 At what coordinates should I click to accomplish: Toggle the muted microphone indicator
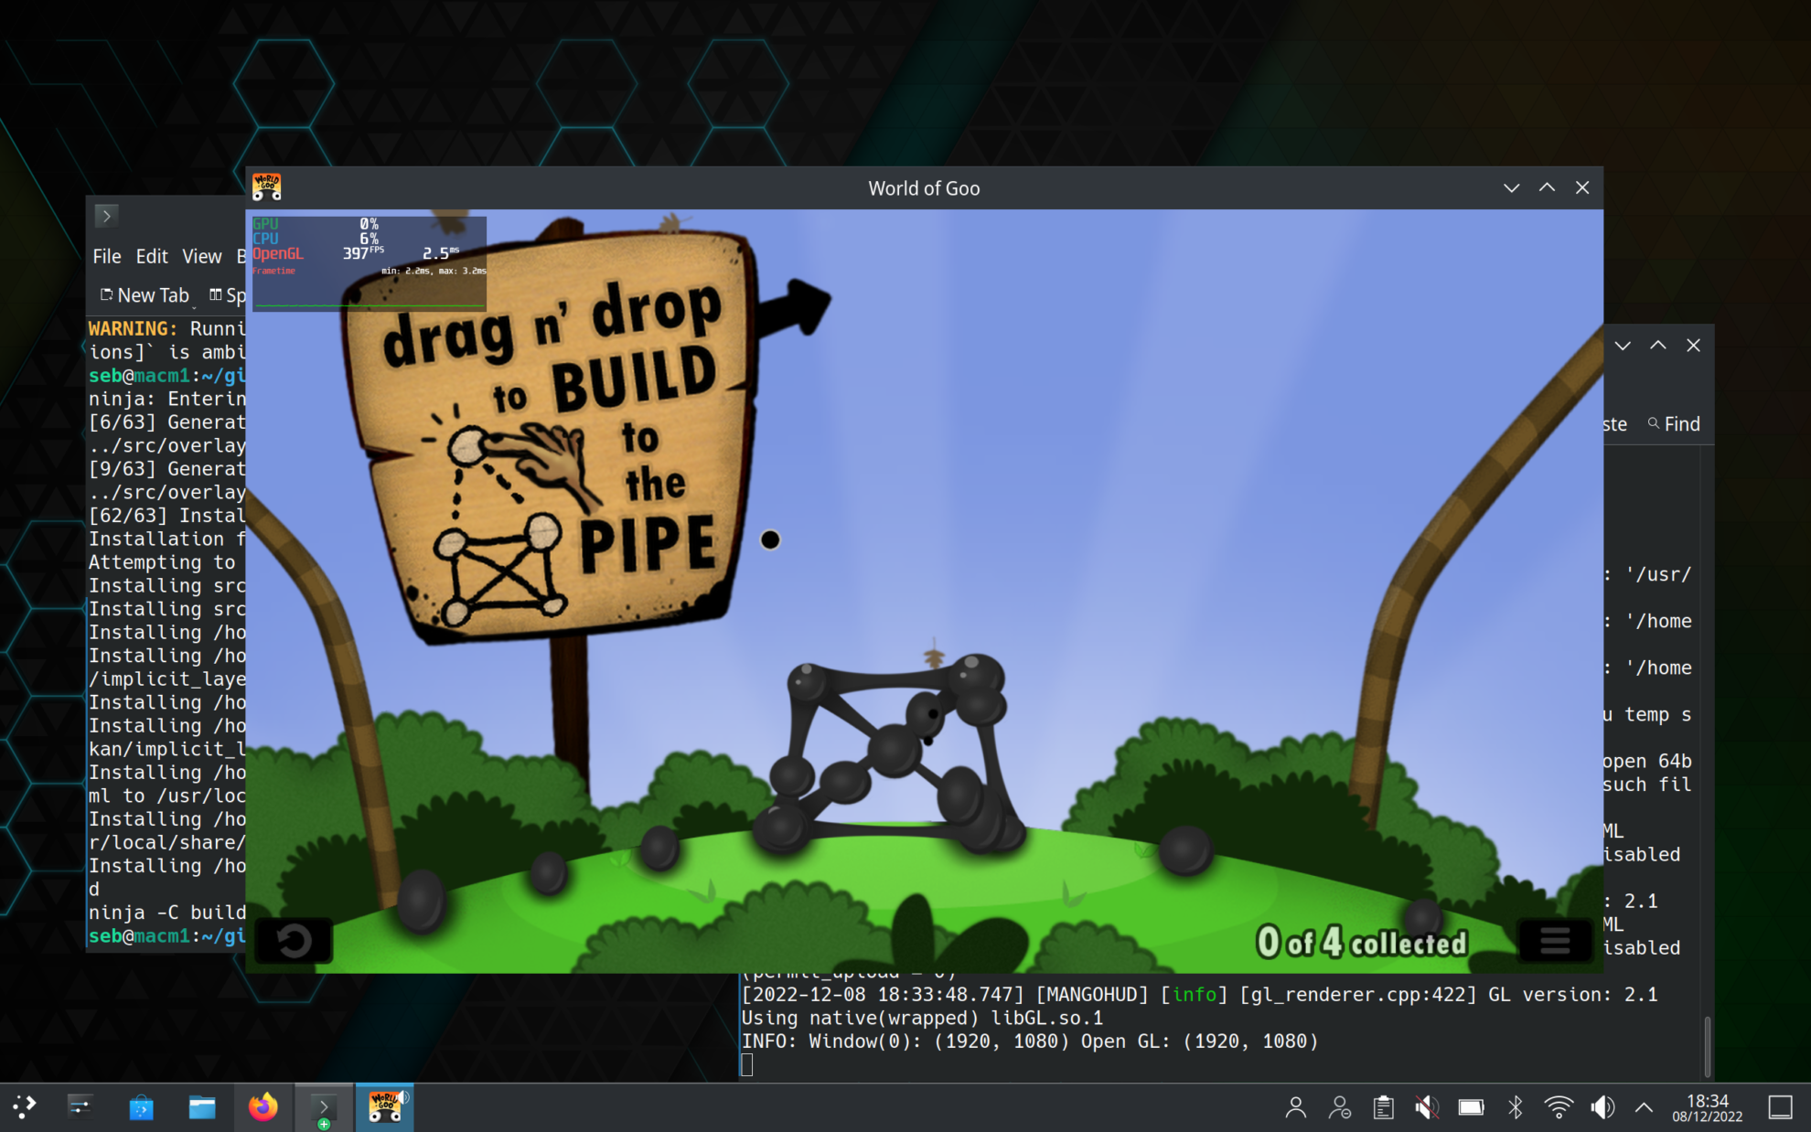(1426, 1107)
